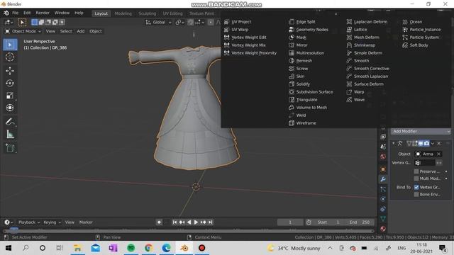This screenshot has width=454, height=255.
Task: Choose the Rotate tool
Action: (10, 84)
